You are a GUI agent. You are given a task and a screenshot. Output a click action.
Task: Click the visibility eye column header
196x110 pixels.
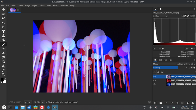tap(154, 72)
